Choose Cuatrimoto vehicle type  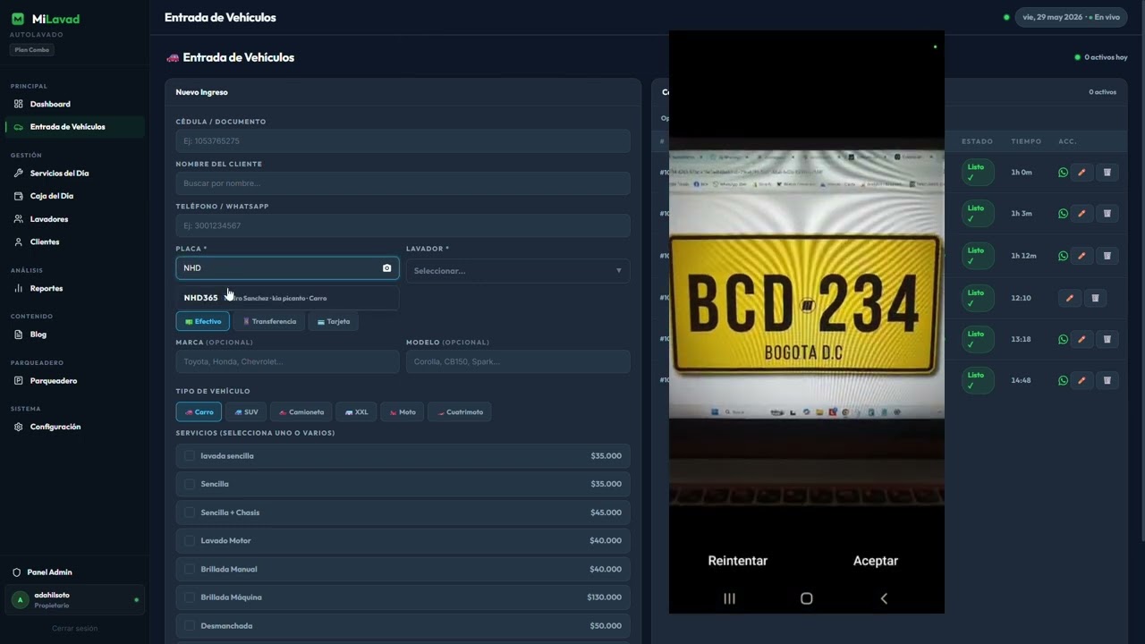(460, 412)
